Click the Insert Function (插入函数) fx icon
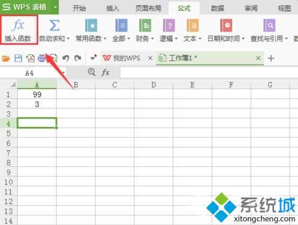This screenshot has height=225, width=298. coord(18,25)
